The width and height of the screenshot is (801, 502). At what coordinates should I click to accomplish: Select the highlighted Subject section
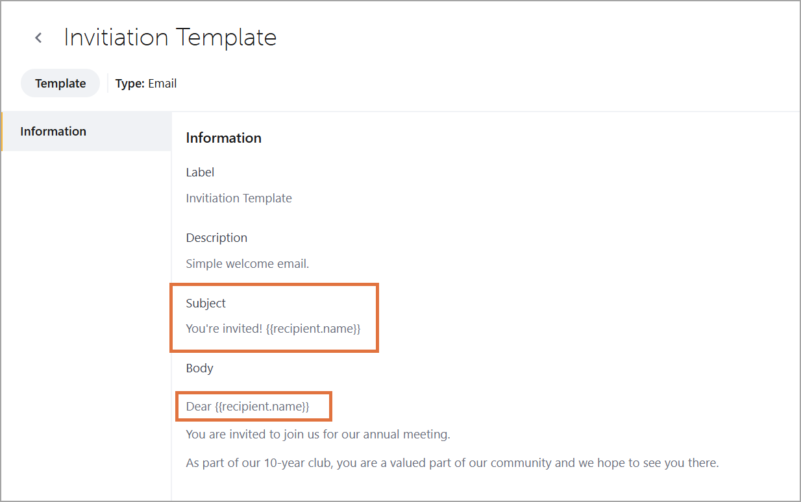click(274, 317)
